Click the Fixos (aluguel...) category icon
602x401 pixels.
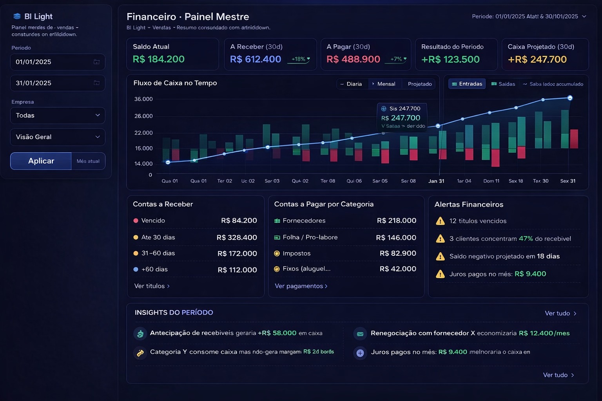pos(277,269)
